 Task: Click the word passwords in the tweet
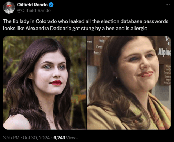coord(156,21)
